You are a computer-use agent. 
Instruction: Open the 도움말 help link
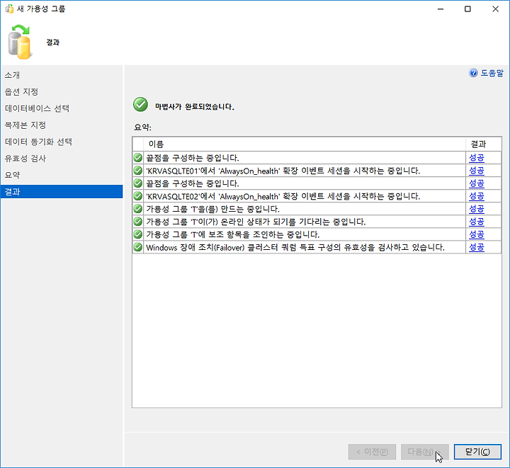click(492, 73)
